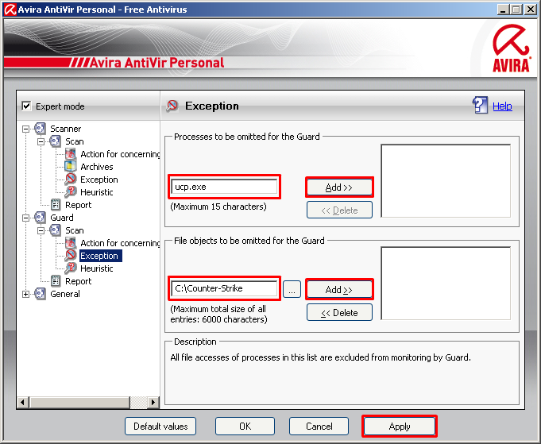Click Delete for file objects list
541x444 pixels.
point(339,313)
